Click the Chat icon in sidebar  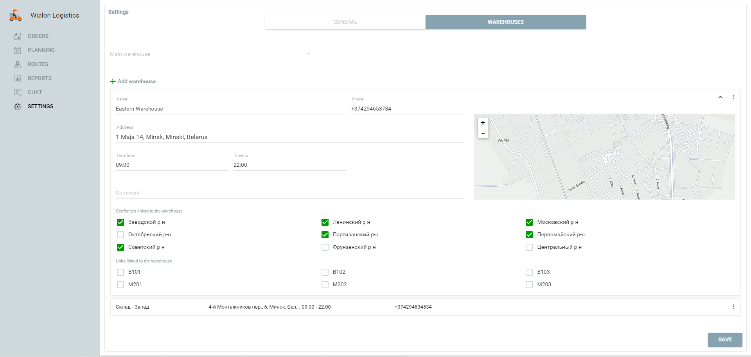pyautogui.click(x=18, y=93)
